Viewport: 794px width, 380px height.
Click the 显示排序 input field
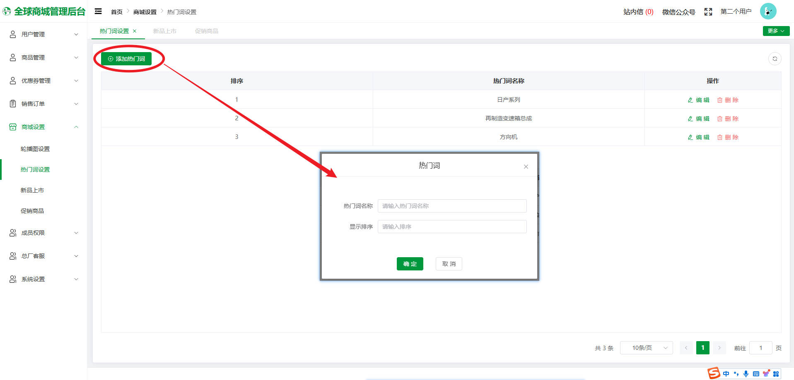point(452,227)
